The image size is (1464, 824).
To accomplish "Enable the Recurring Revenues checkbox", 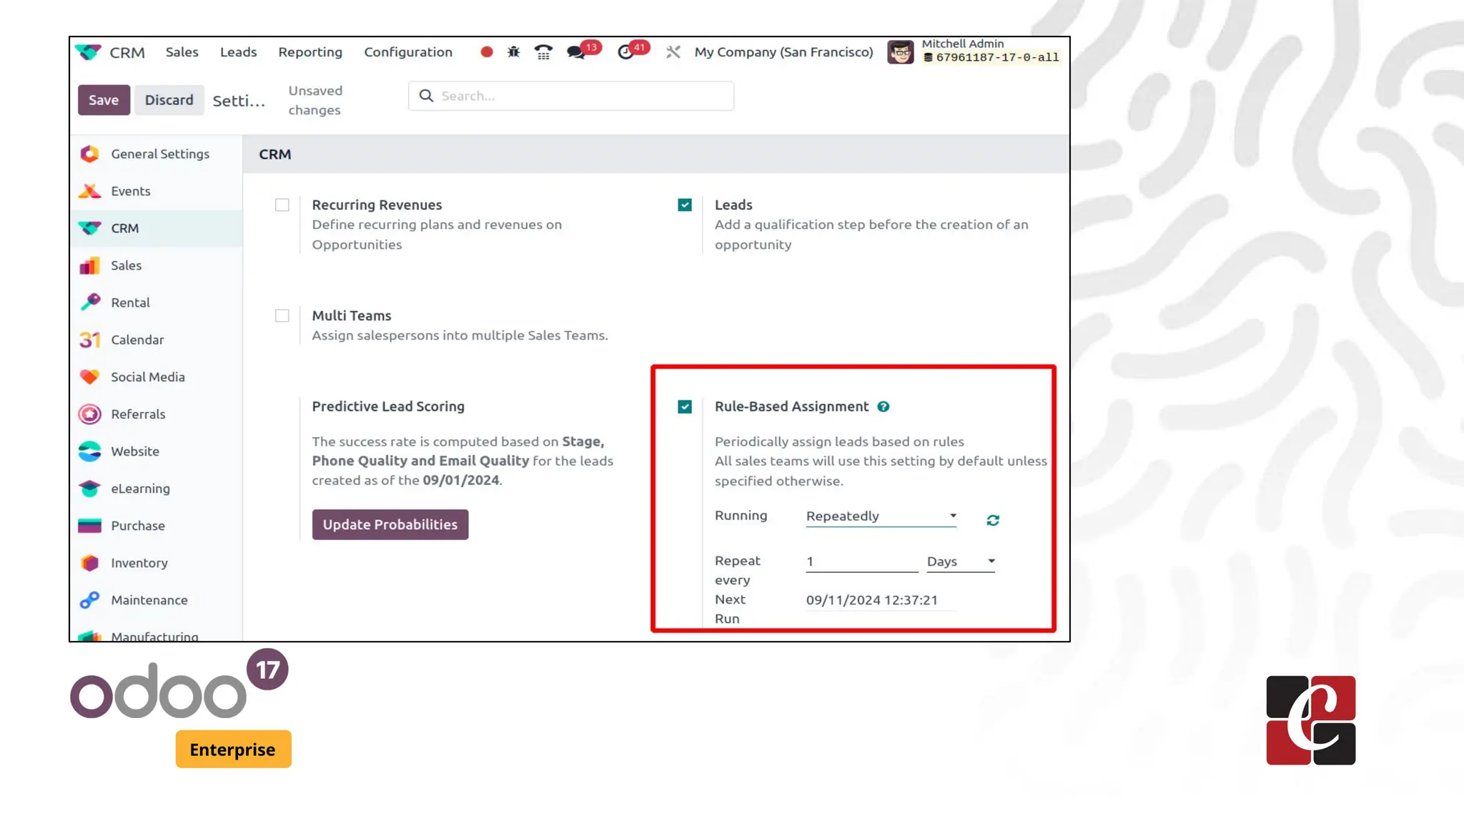I will [x=282, y=205].
